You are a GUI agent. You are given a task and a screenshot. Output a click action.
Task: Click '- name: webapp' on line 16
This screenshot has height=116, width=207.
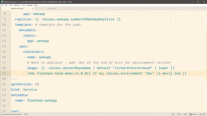[x=37, y=57]
